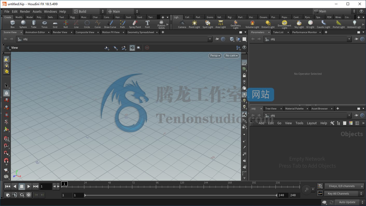The image size is (366, 206).
Task: Click Layout in the network editor menu
Action: pyautogui.click(x=312, y=123)
